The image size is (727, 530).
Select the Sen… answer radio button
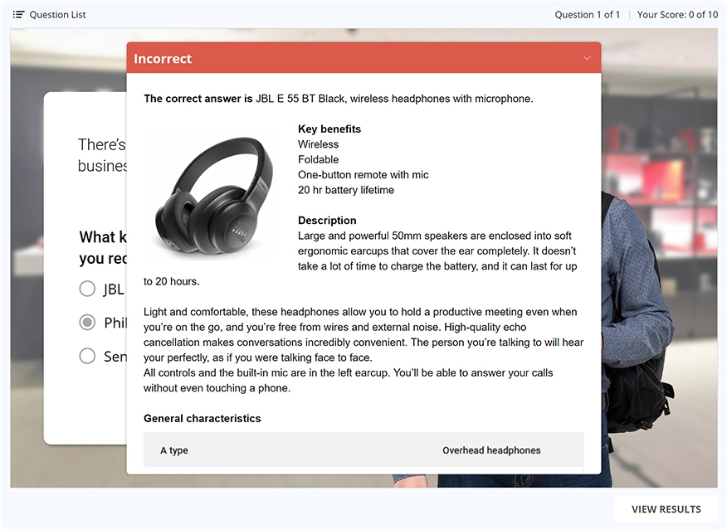87,356
